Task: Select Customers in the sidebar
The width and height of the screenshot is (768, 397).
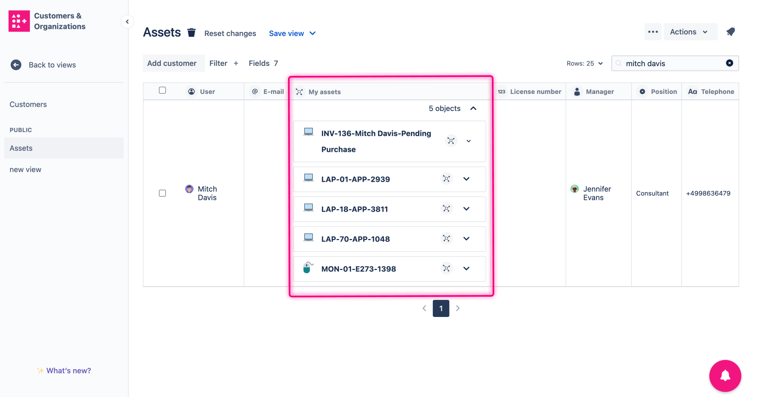Action: (28, 104)
